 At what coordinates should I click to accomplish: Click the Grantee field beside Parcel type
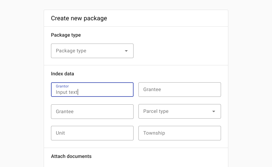pos(92,112)
